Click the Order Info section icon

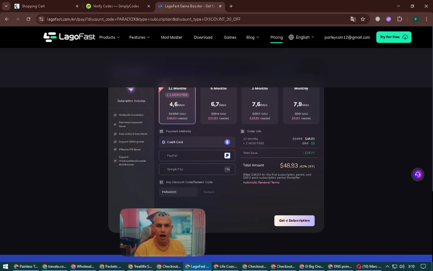point(242,131)
